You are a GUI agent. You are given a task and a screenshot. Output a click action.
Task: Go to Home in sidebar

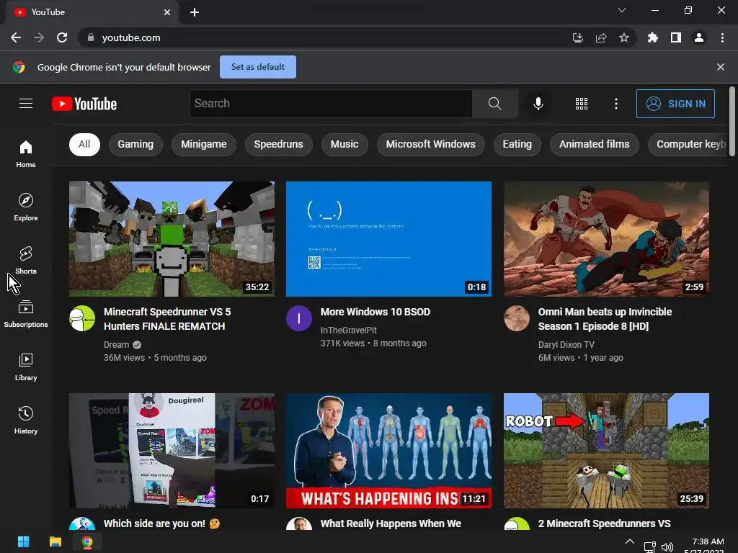click(26, 154)
